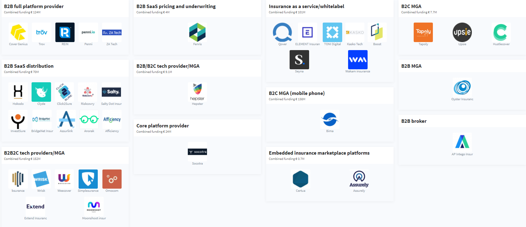This screenshot has width=526, height=227.
Task: Open the Clyde rhino logo
Action: coord(41,92)
